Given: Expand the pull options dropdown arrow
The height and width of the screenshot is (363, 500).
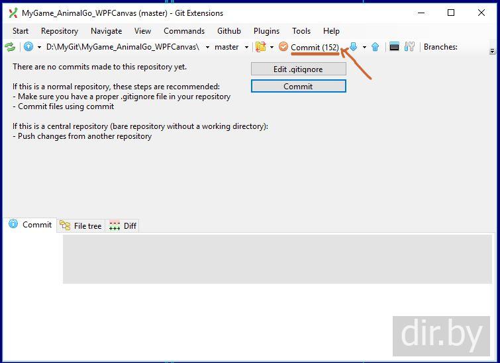Looking at the screenshot, I should coord(364,47).
